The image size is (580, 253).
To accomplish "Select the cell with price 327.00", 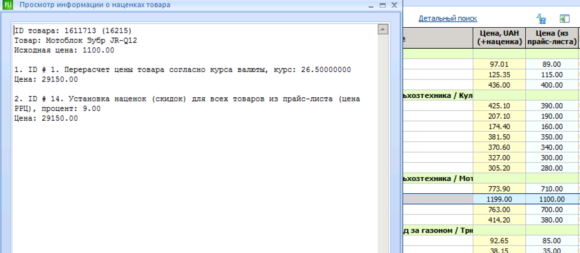I will [x=499, y=158].
